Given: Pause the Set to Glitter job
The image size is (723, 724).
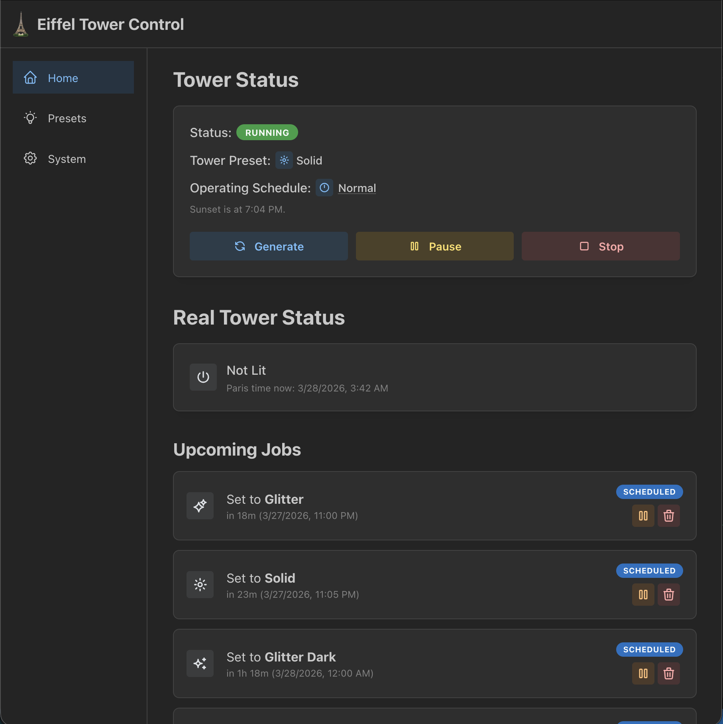Looking at the screenshot, I should [x=643, y=516].
